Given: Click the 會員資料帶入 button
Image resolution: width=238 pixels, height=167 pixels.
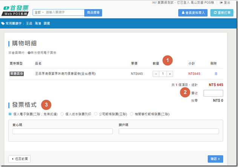Looking at the screenshot, I should pos(193,13).
